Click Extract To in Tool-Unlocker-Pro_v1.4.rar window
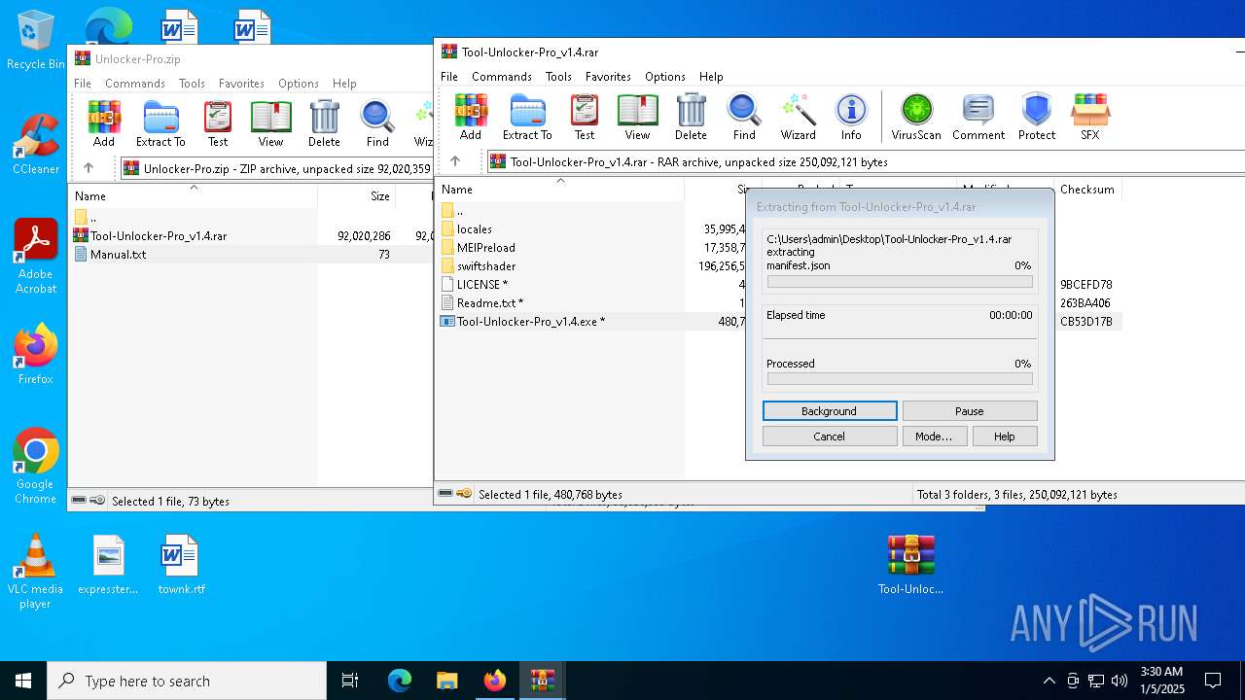The width and height of the screenshot is (1245, 700). (527, 118)
